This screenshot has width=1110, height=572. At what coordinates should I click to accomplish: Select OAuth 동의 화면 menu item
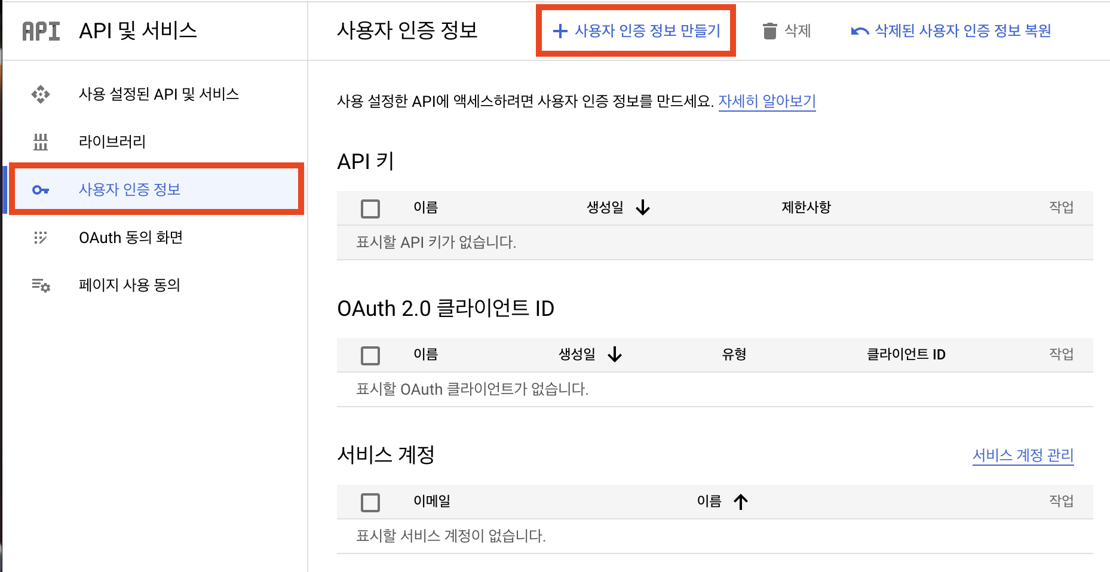pos(131,238)
